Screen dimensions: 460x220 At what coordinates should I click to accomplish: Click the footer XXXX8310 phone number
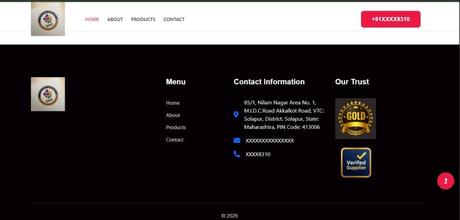258,154
